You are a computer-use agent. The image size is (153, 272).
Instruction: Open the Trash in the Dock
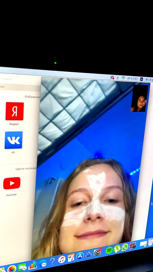coord(150,242)
